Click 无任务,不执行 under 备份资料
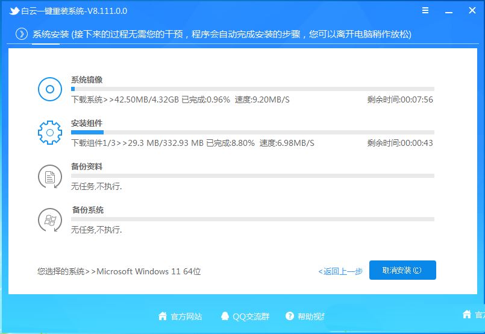The image size is (485, 334). [x=96, y=186]
